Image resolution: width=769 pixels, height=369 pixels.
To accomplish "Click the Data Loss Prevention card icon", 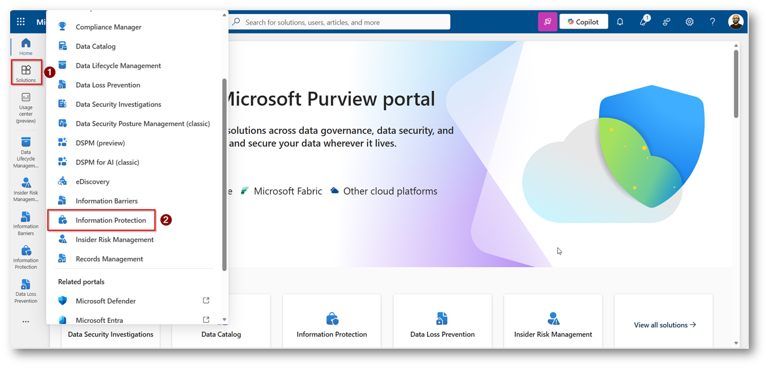I will coord(442,318).
